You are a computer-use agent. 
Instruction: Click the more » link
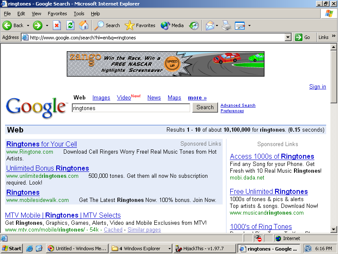click(x=197, y=98)
